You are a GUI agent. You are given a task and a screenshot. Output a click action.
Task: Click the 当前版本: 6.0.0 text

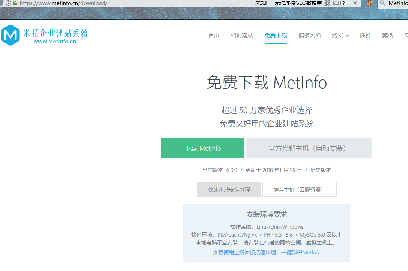click(x=220, y=170)
